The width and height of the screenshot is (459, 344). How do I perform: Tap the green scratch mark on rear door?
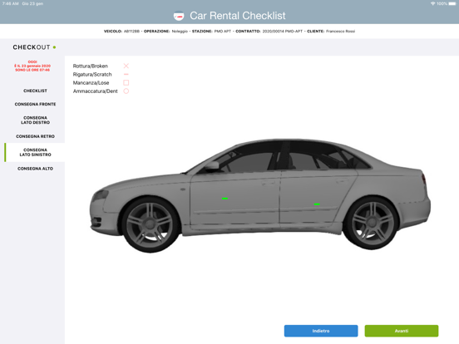pyautogui.click(x=317, y=204)
